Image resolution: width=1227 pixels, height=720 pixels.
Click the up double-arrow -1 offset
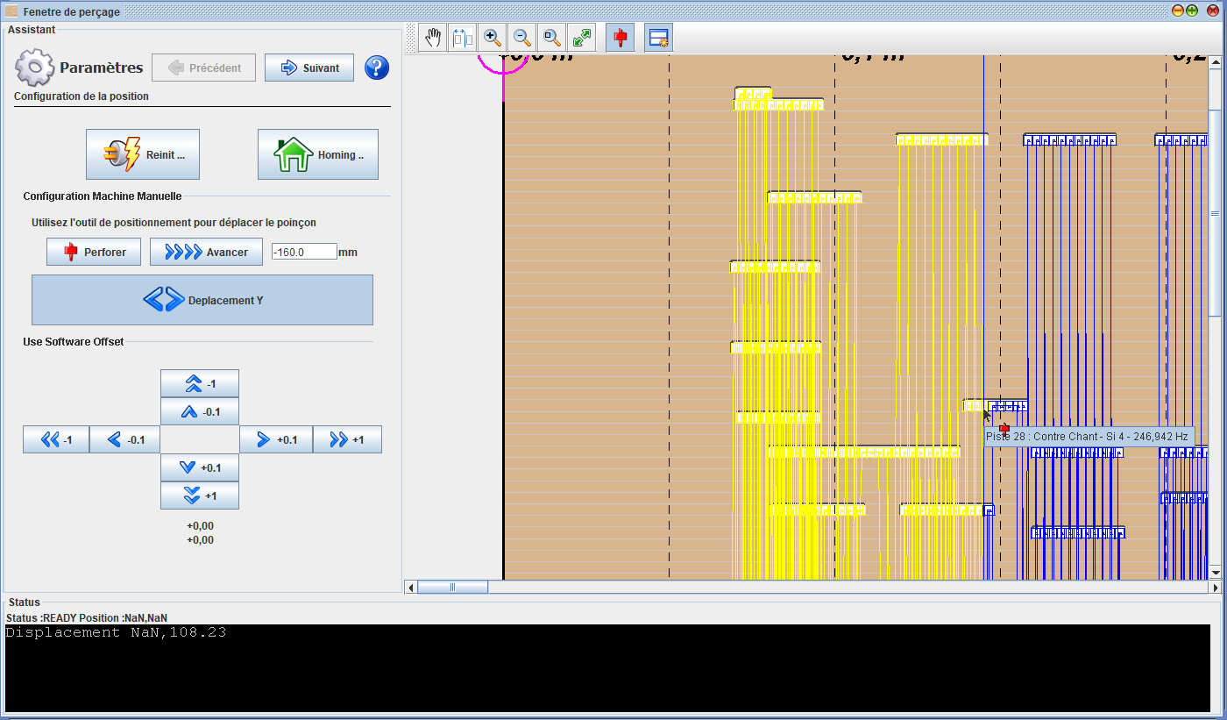200,383
